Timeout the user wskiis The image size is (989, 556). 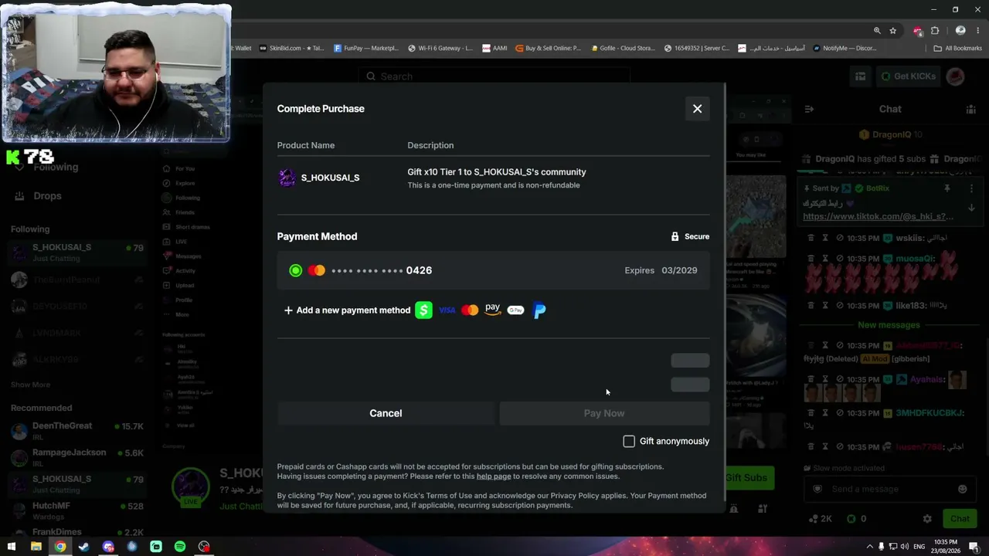pyautogui.click(x=825, y=238)
